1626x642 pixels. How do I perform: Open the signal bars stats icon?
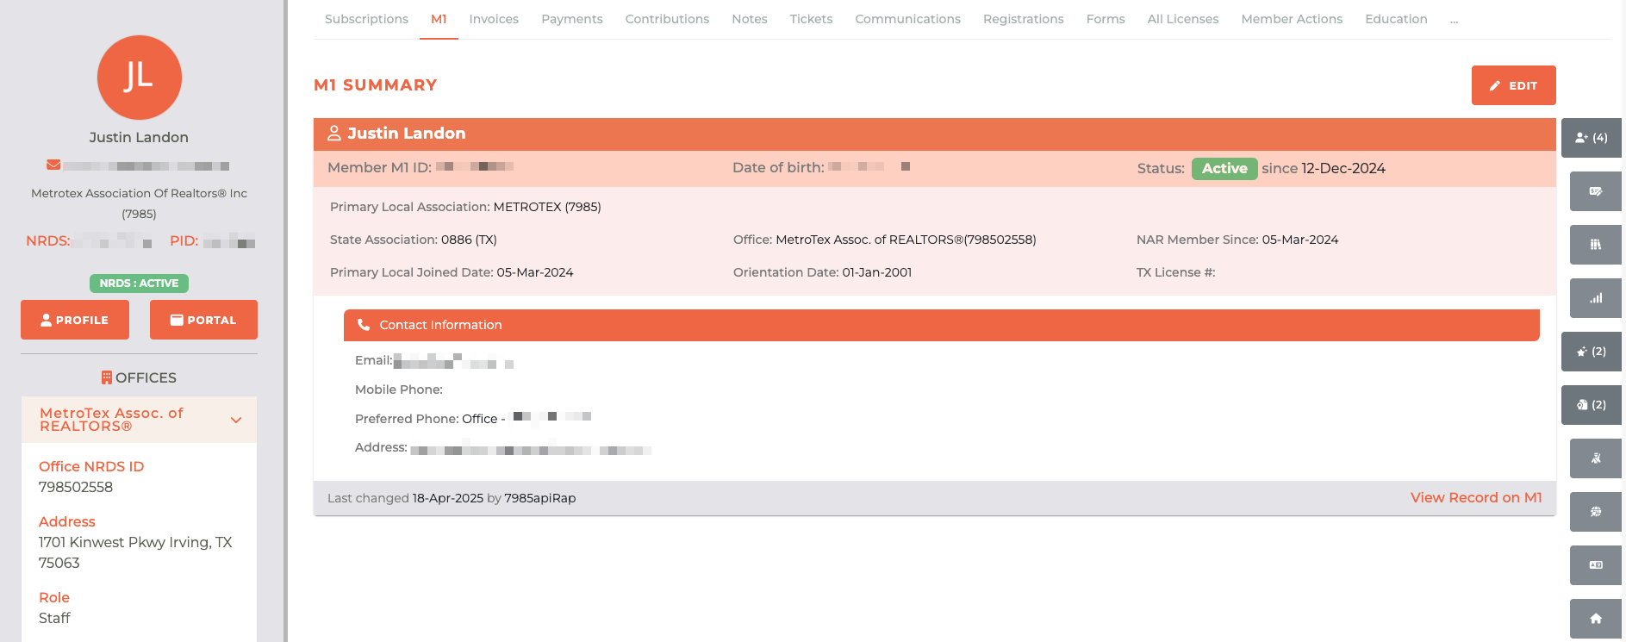(x=1595, y=298)
